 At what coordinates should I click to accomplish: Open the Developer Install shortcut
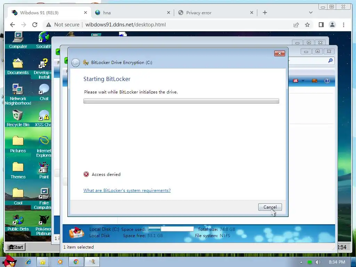(43, 68)
